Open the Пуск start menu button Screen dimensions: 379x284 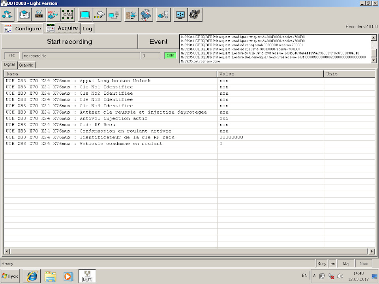(10, 276)
